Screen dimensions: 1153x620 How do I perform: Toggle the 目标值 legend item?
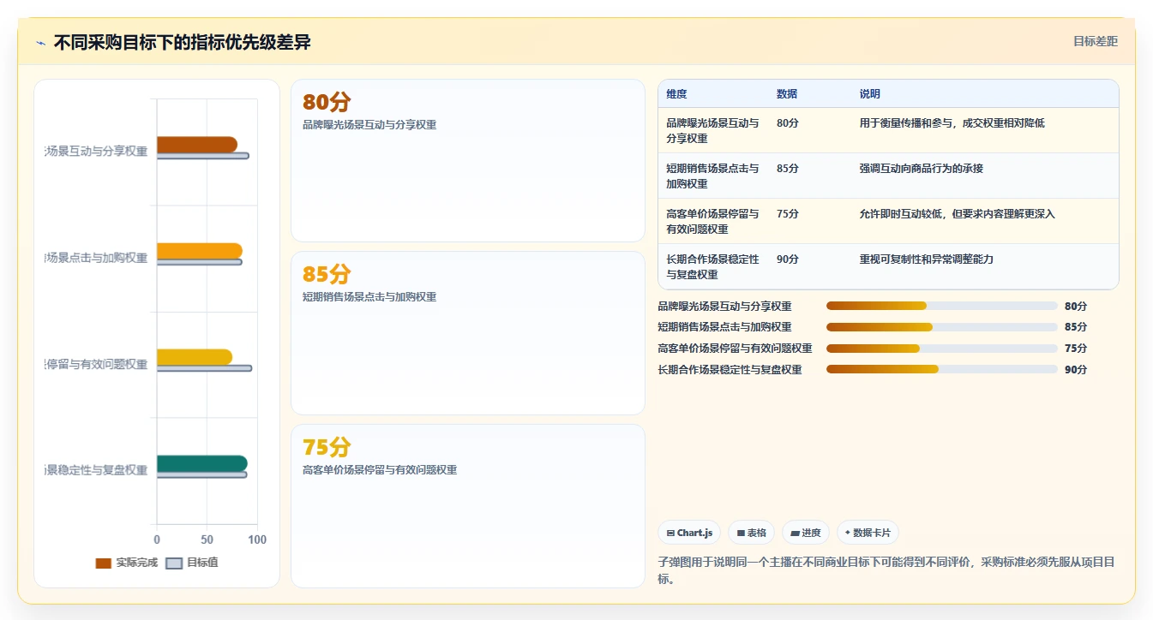pyautogui.click(x=191, y=563)
